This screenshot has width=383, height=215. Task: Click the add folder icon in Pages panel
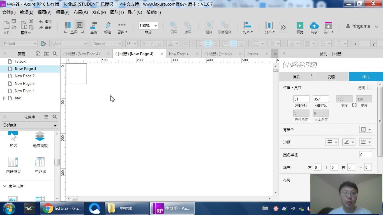pos(47,54)
